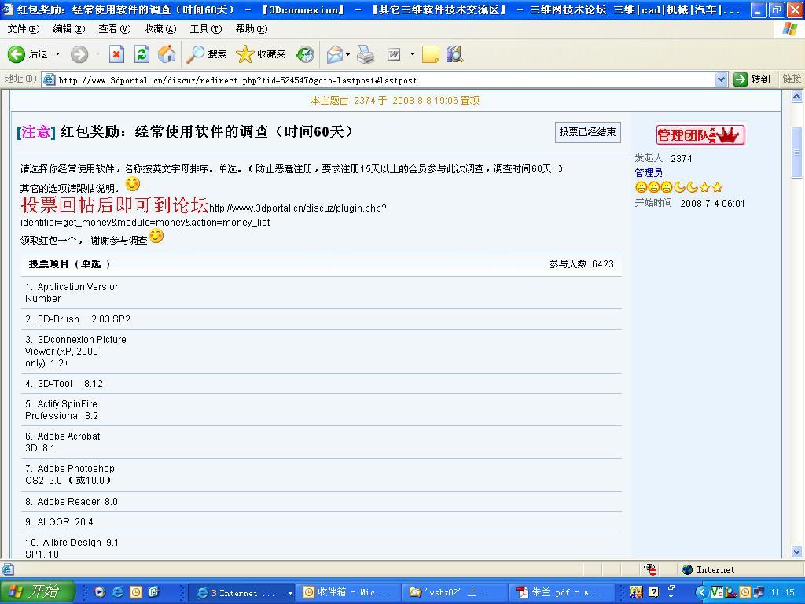
Task: Click the address bar URL field
Action: coord(385,80)
